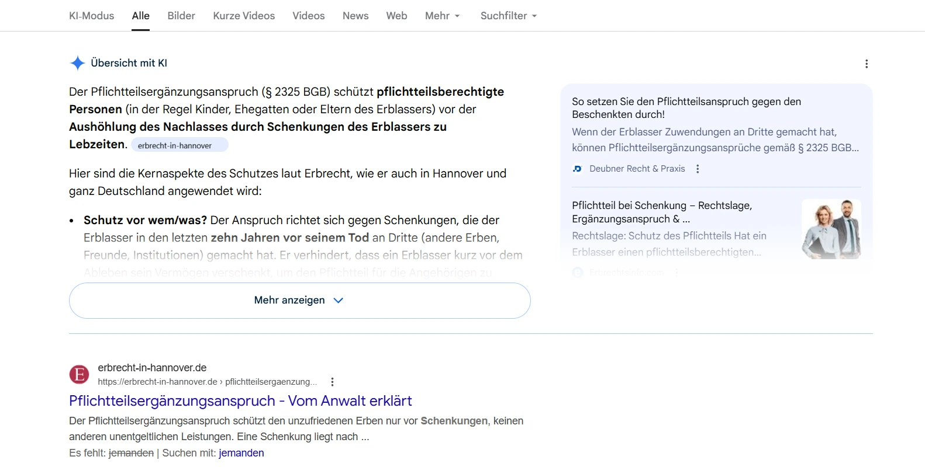This screenshot has width=925, height=474.
Task: Expand the overview with Mehr anzeigen
Action: pyautogui.click(x=299, y=300)
